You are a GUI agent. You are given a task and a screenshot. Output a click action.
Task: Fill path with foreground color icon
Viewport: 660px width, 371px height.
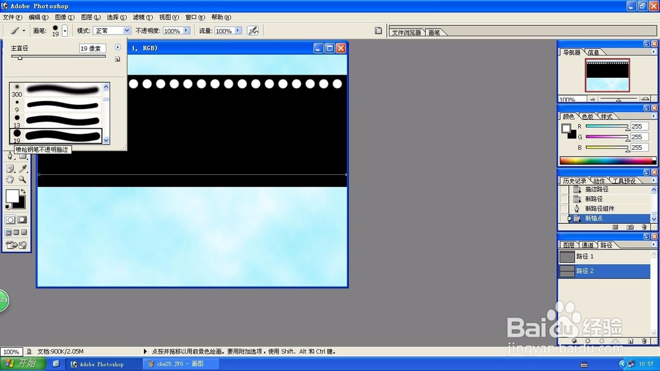(x=574, y=341)
